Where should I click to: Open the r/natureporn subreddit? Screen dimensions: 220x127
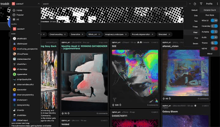[20, 100]
